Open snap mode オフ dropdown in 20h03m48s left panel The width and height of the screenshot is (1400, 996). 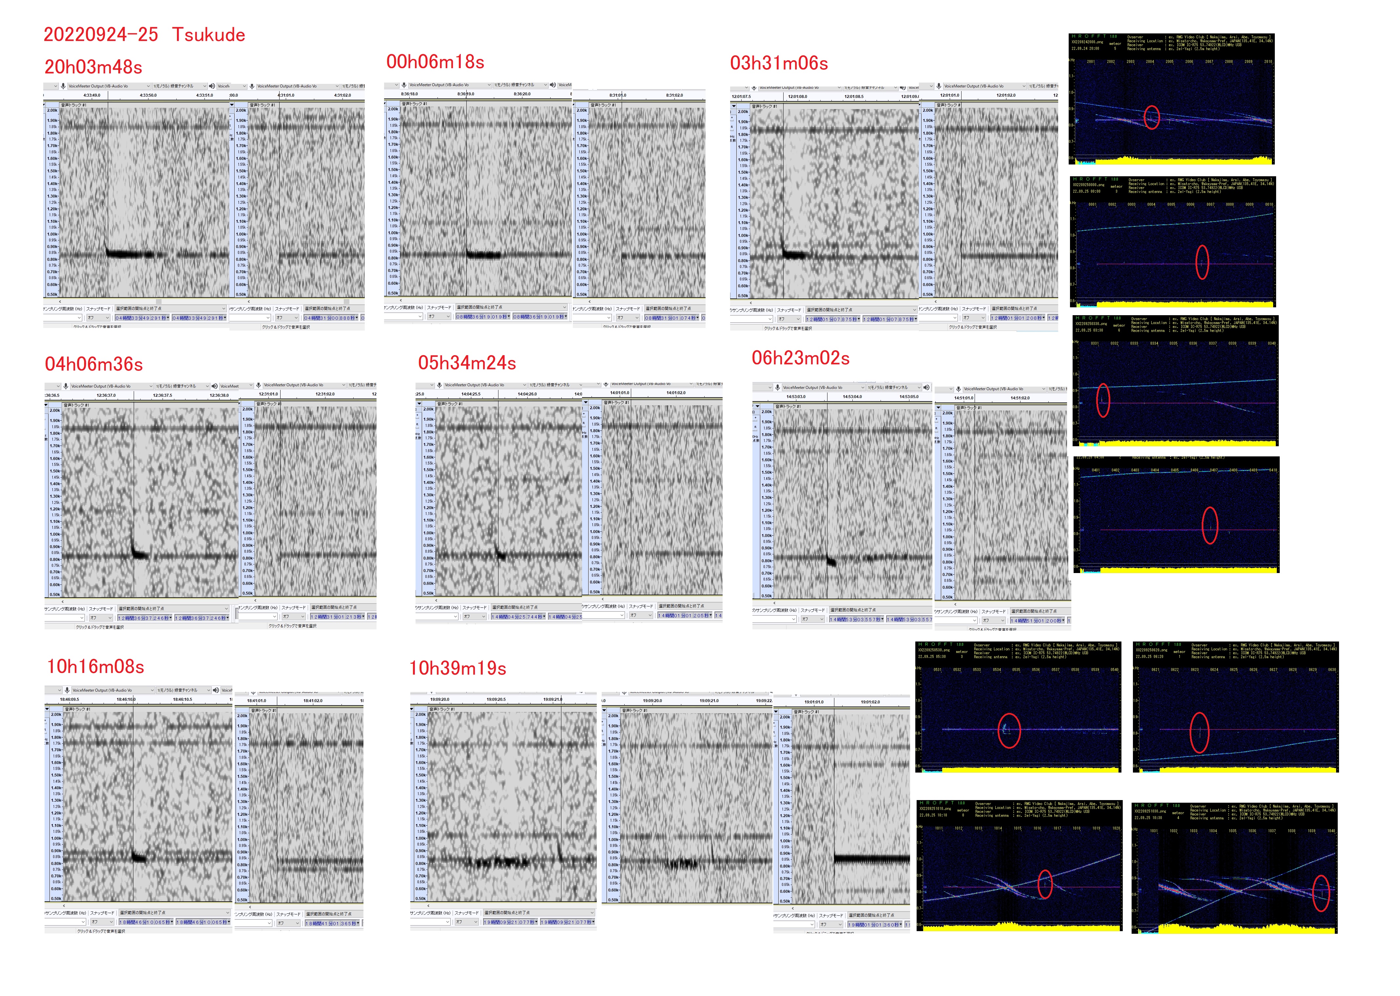click(98, 318)
